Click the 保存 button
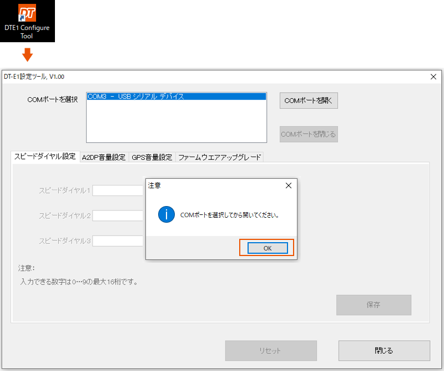 pos(373,305)
